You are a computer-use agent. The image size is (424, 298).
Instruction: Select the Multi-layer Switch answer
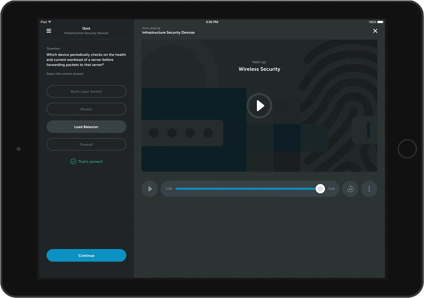coord(86,91)
